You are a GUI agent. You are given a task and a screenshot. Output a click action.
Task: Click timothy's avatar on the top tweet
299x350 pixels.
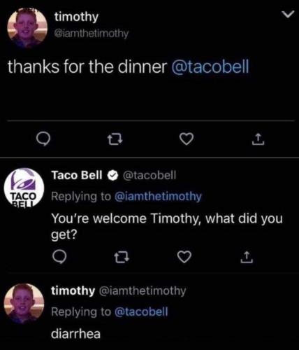pyautogui.click(x=27, y=27)
